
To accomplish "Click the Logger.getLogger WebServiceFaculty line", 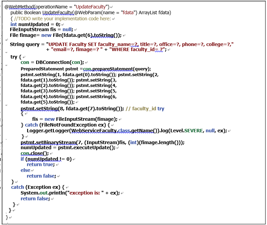I will point(127,131).
